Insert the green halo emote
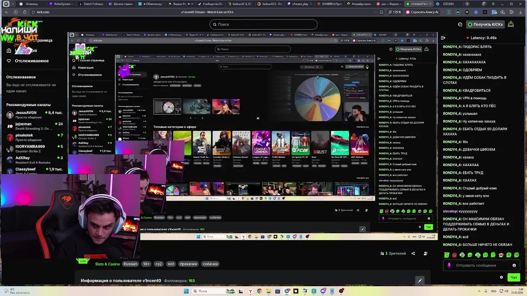This screenshot has height=296, width=527. pos(447,255)
